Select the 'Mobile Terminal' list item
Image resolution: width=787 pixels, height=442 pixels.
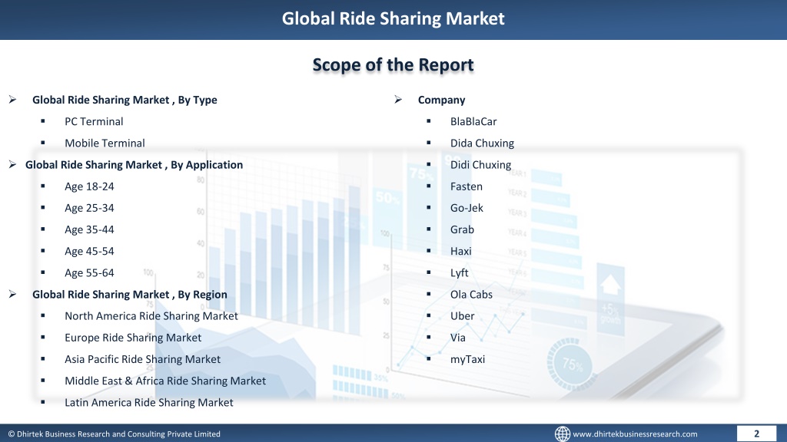point(105,143)
